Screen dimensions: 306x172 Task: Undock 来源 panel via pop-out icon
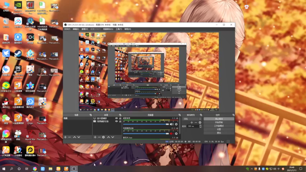tap(120, 115)
